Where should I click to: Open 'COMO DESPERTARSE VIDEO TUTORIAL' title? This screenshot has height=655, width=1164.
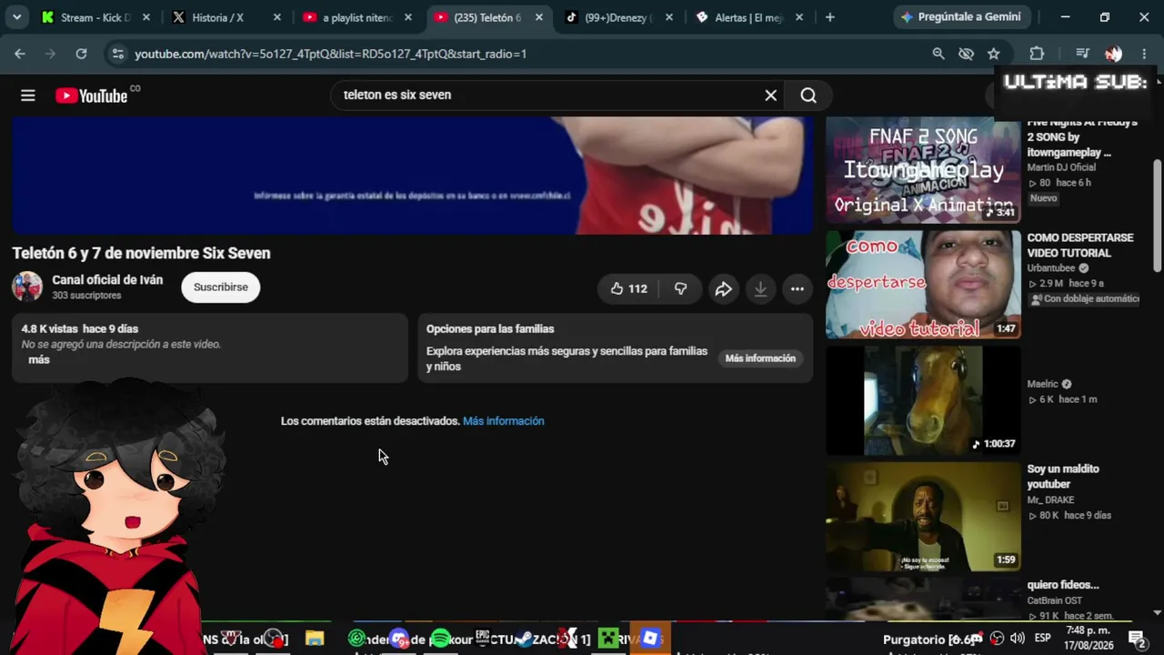point(1080,246)
